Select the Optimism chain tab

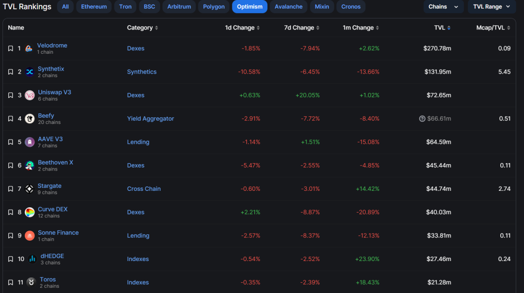point(250,7)
